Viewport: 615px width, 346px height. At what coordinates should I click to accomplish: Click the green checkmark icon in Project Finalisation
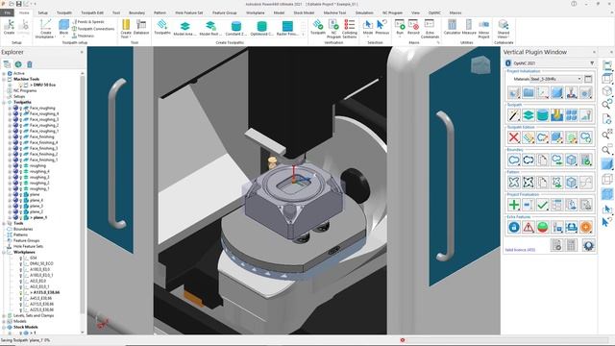coord(542,205)
